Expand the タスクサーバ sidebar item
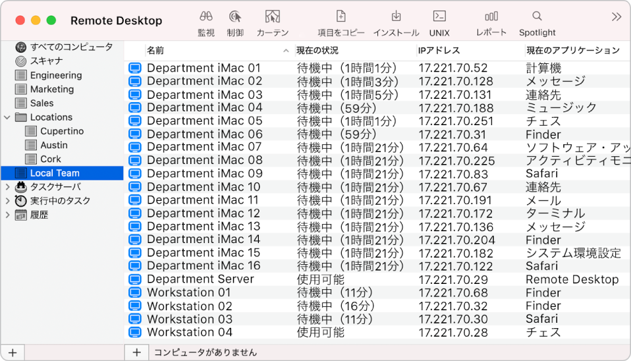The image size is (631, 361). point(7,187)
